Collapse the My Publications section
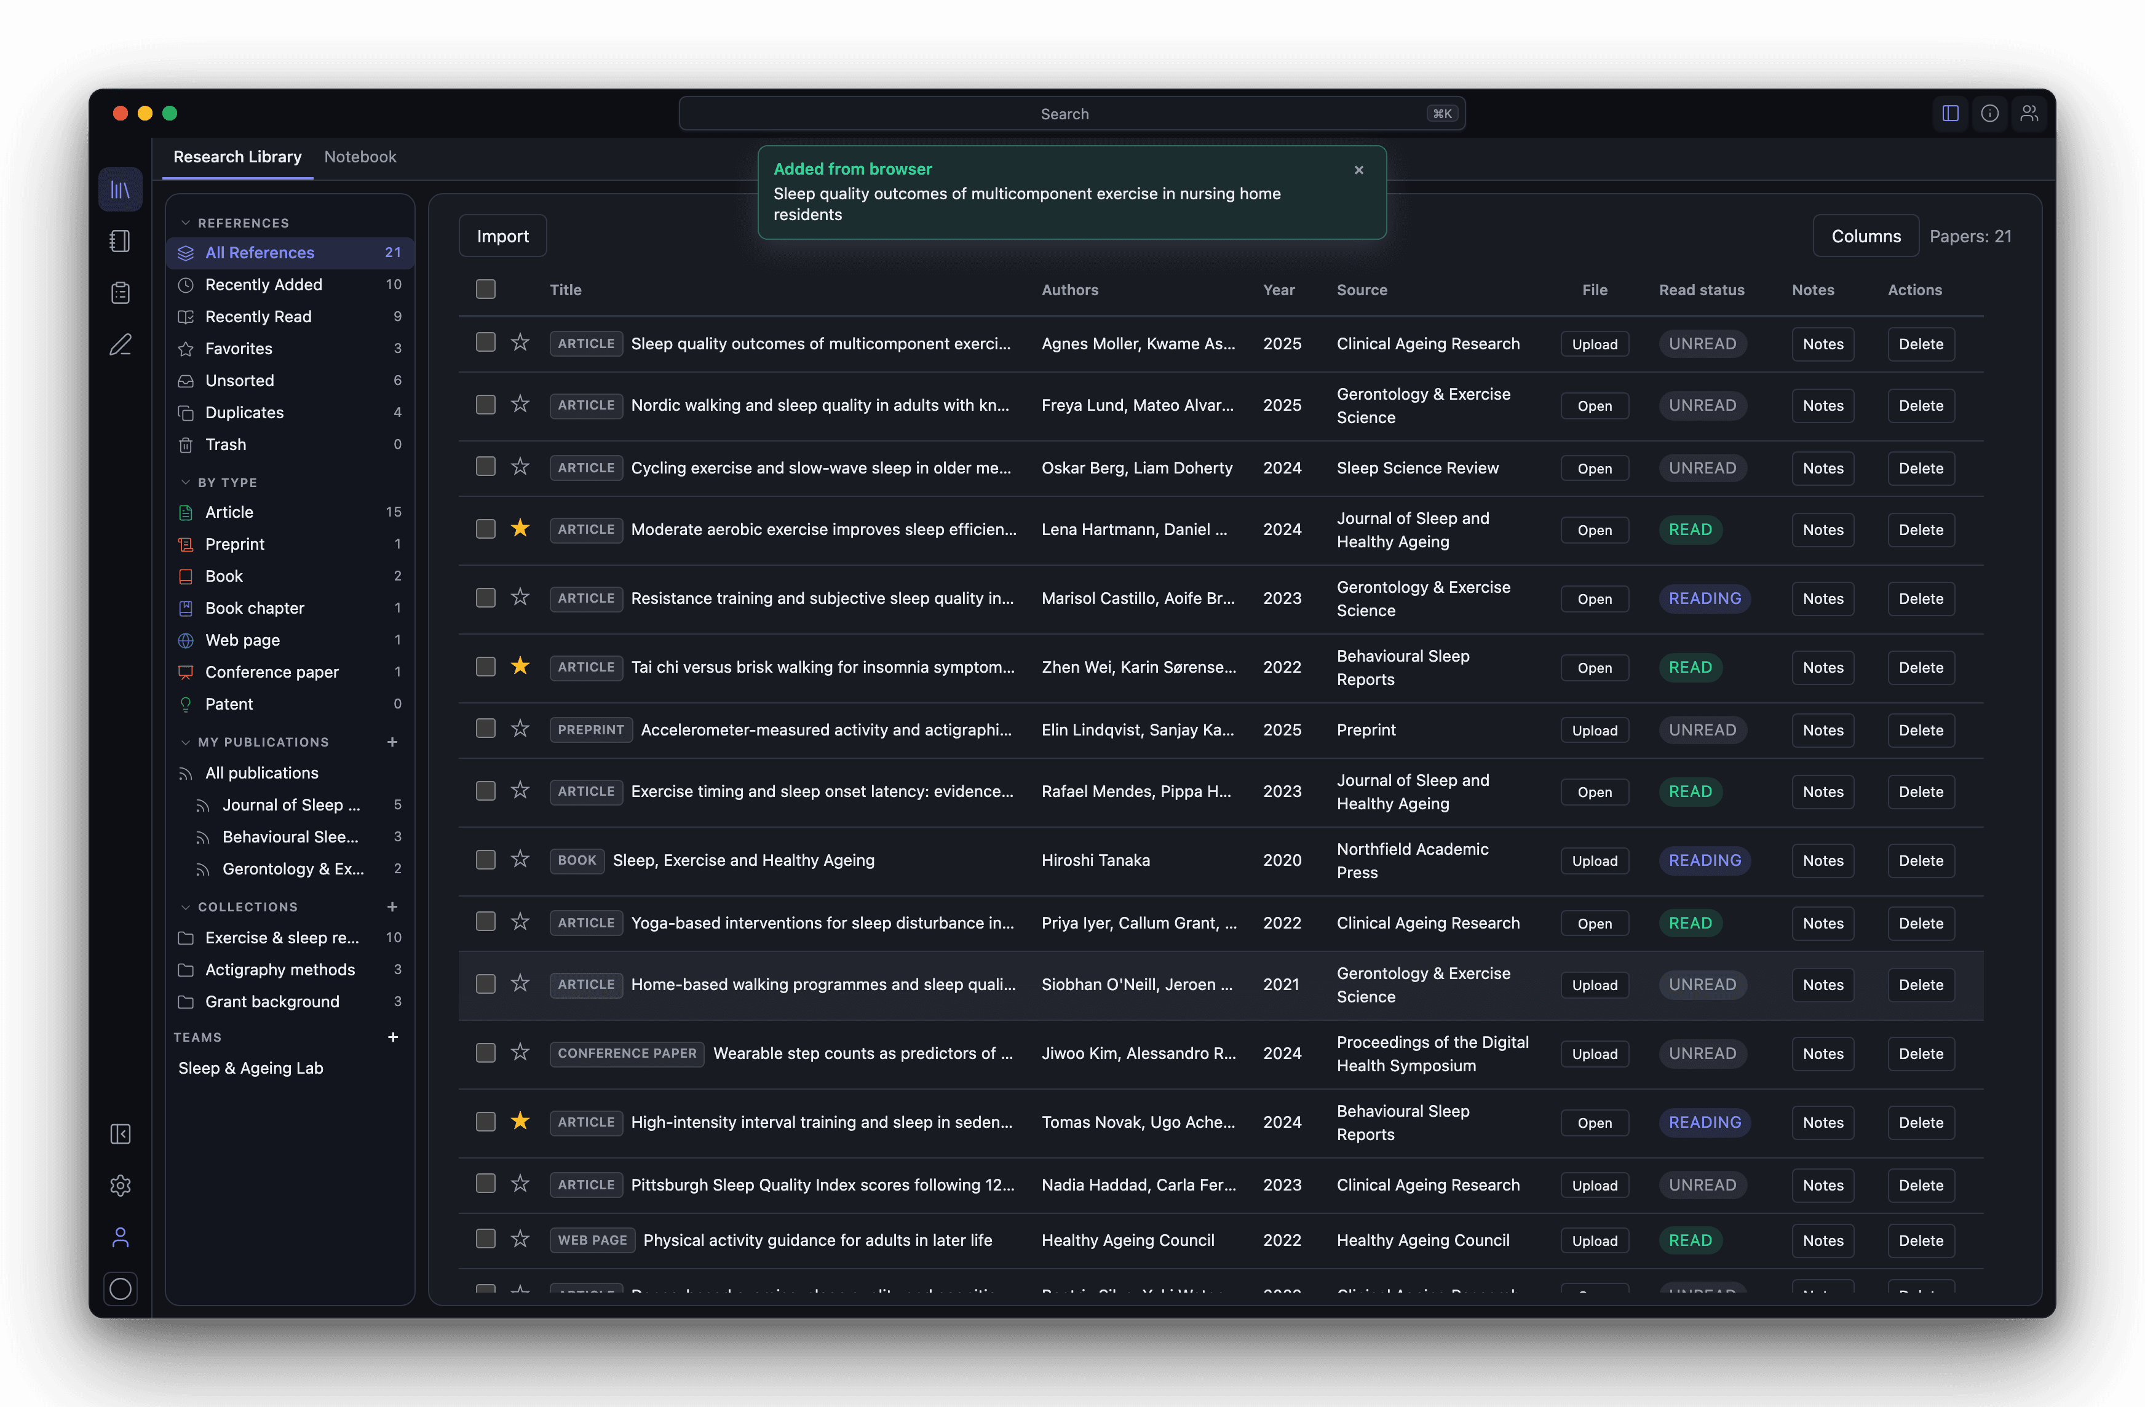The height and width of the screenshot is (1407, 2145). click(186, 742)
